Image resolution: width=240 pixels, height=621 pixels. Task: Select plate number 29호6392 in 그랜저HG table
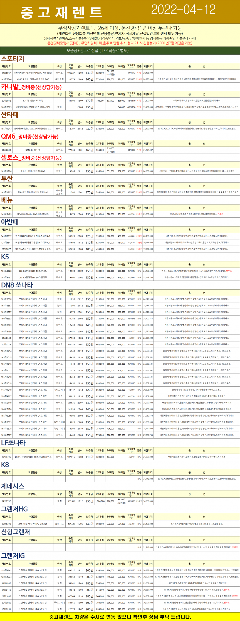click(6, 524)
